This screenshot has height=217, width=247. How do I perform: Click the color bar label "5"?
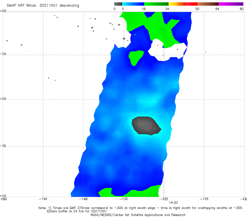coord(123,9)
